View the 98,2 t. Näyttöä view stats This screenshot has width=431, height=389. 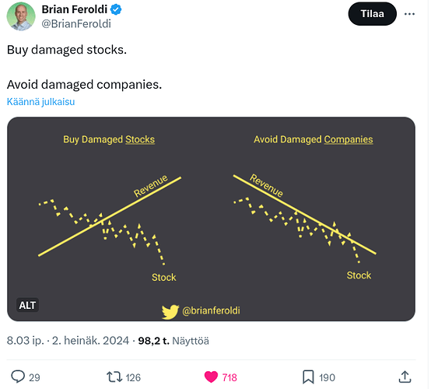point(173,341)
